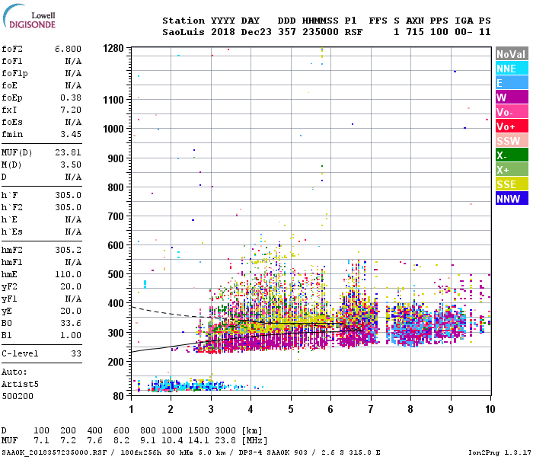This screenshot has width=533, height=457.
Task: Click the M(D) value 3.50
Action: pos(71,165)
